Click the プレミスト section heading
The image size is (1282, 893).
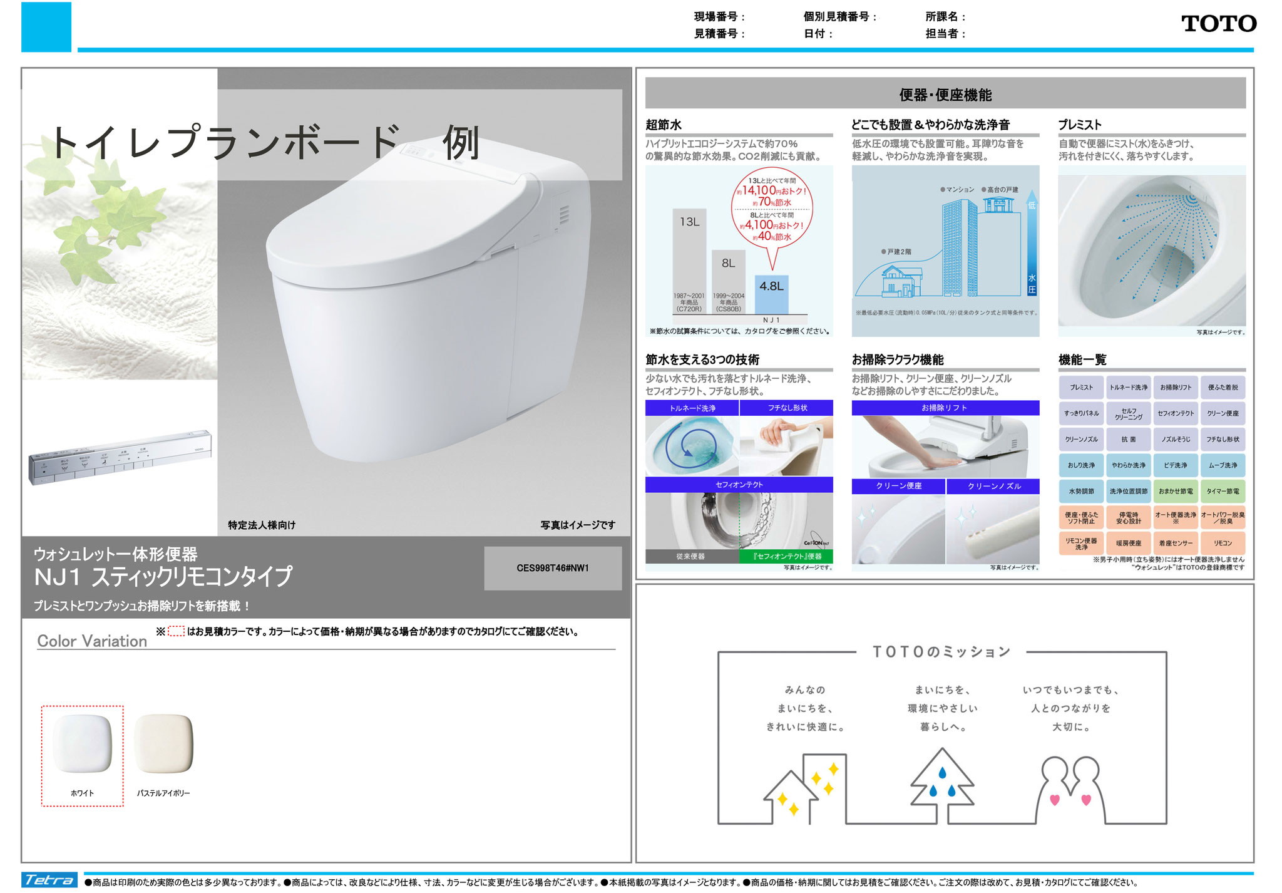[1080, 125]
